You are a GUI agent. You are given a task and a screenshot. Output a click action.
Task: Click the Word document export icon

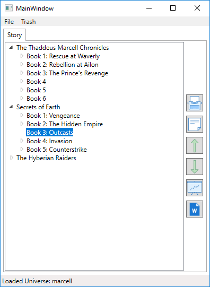[x=195, y=209]
